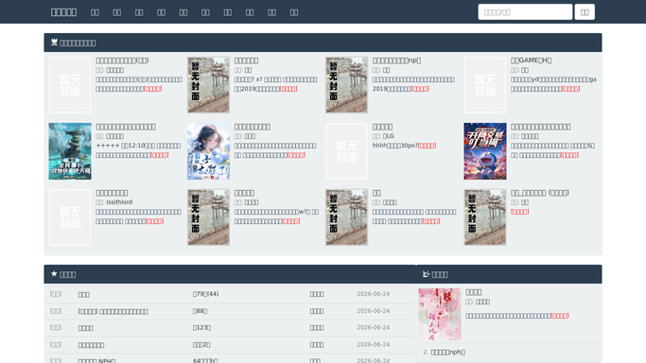Click the red read-more link beside the pink floral cover
The height and width of the screenshot is (363, 646).
click(560, 316)
